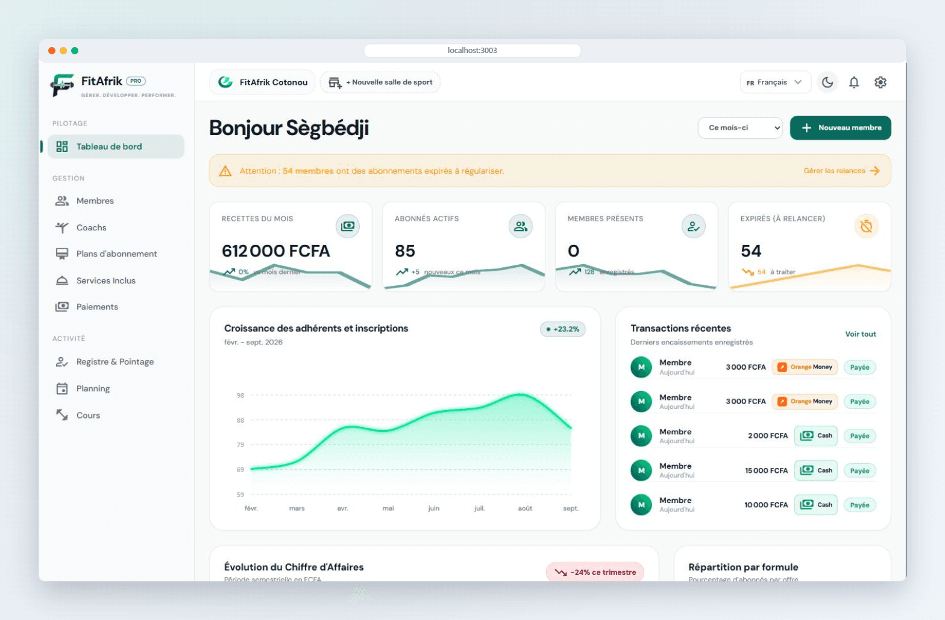Click Payée status on 15 000 FCFA row
Image resolution: width=945 pixels, height=620 pixels.
tap(859, 471)
